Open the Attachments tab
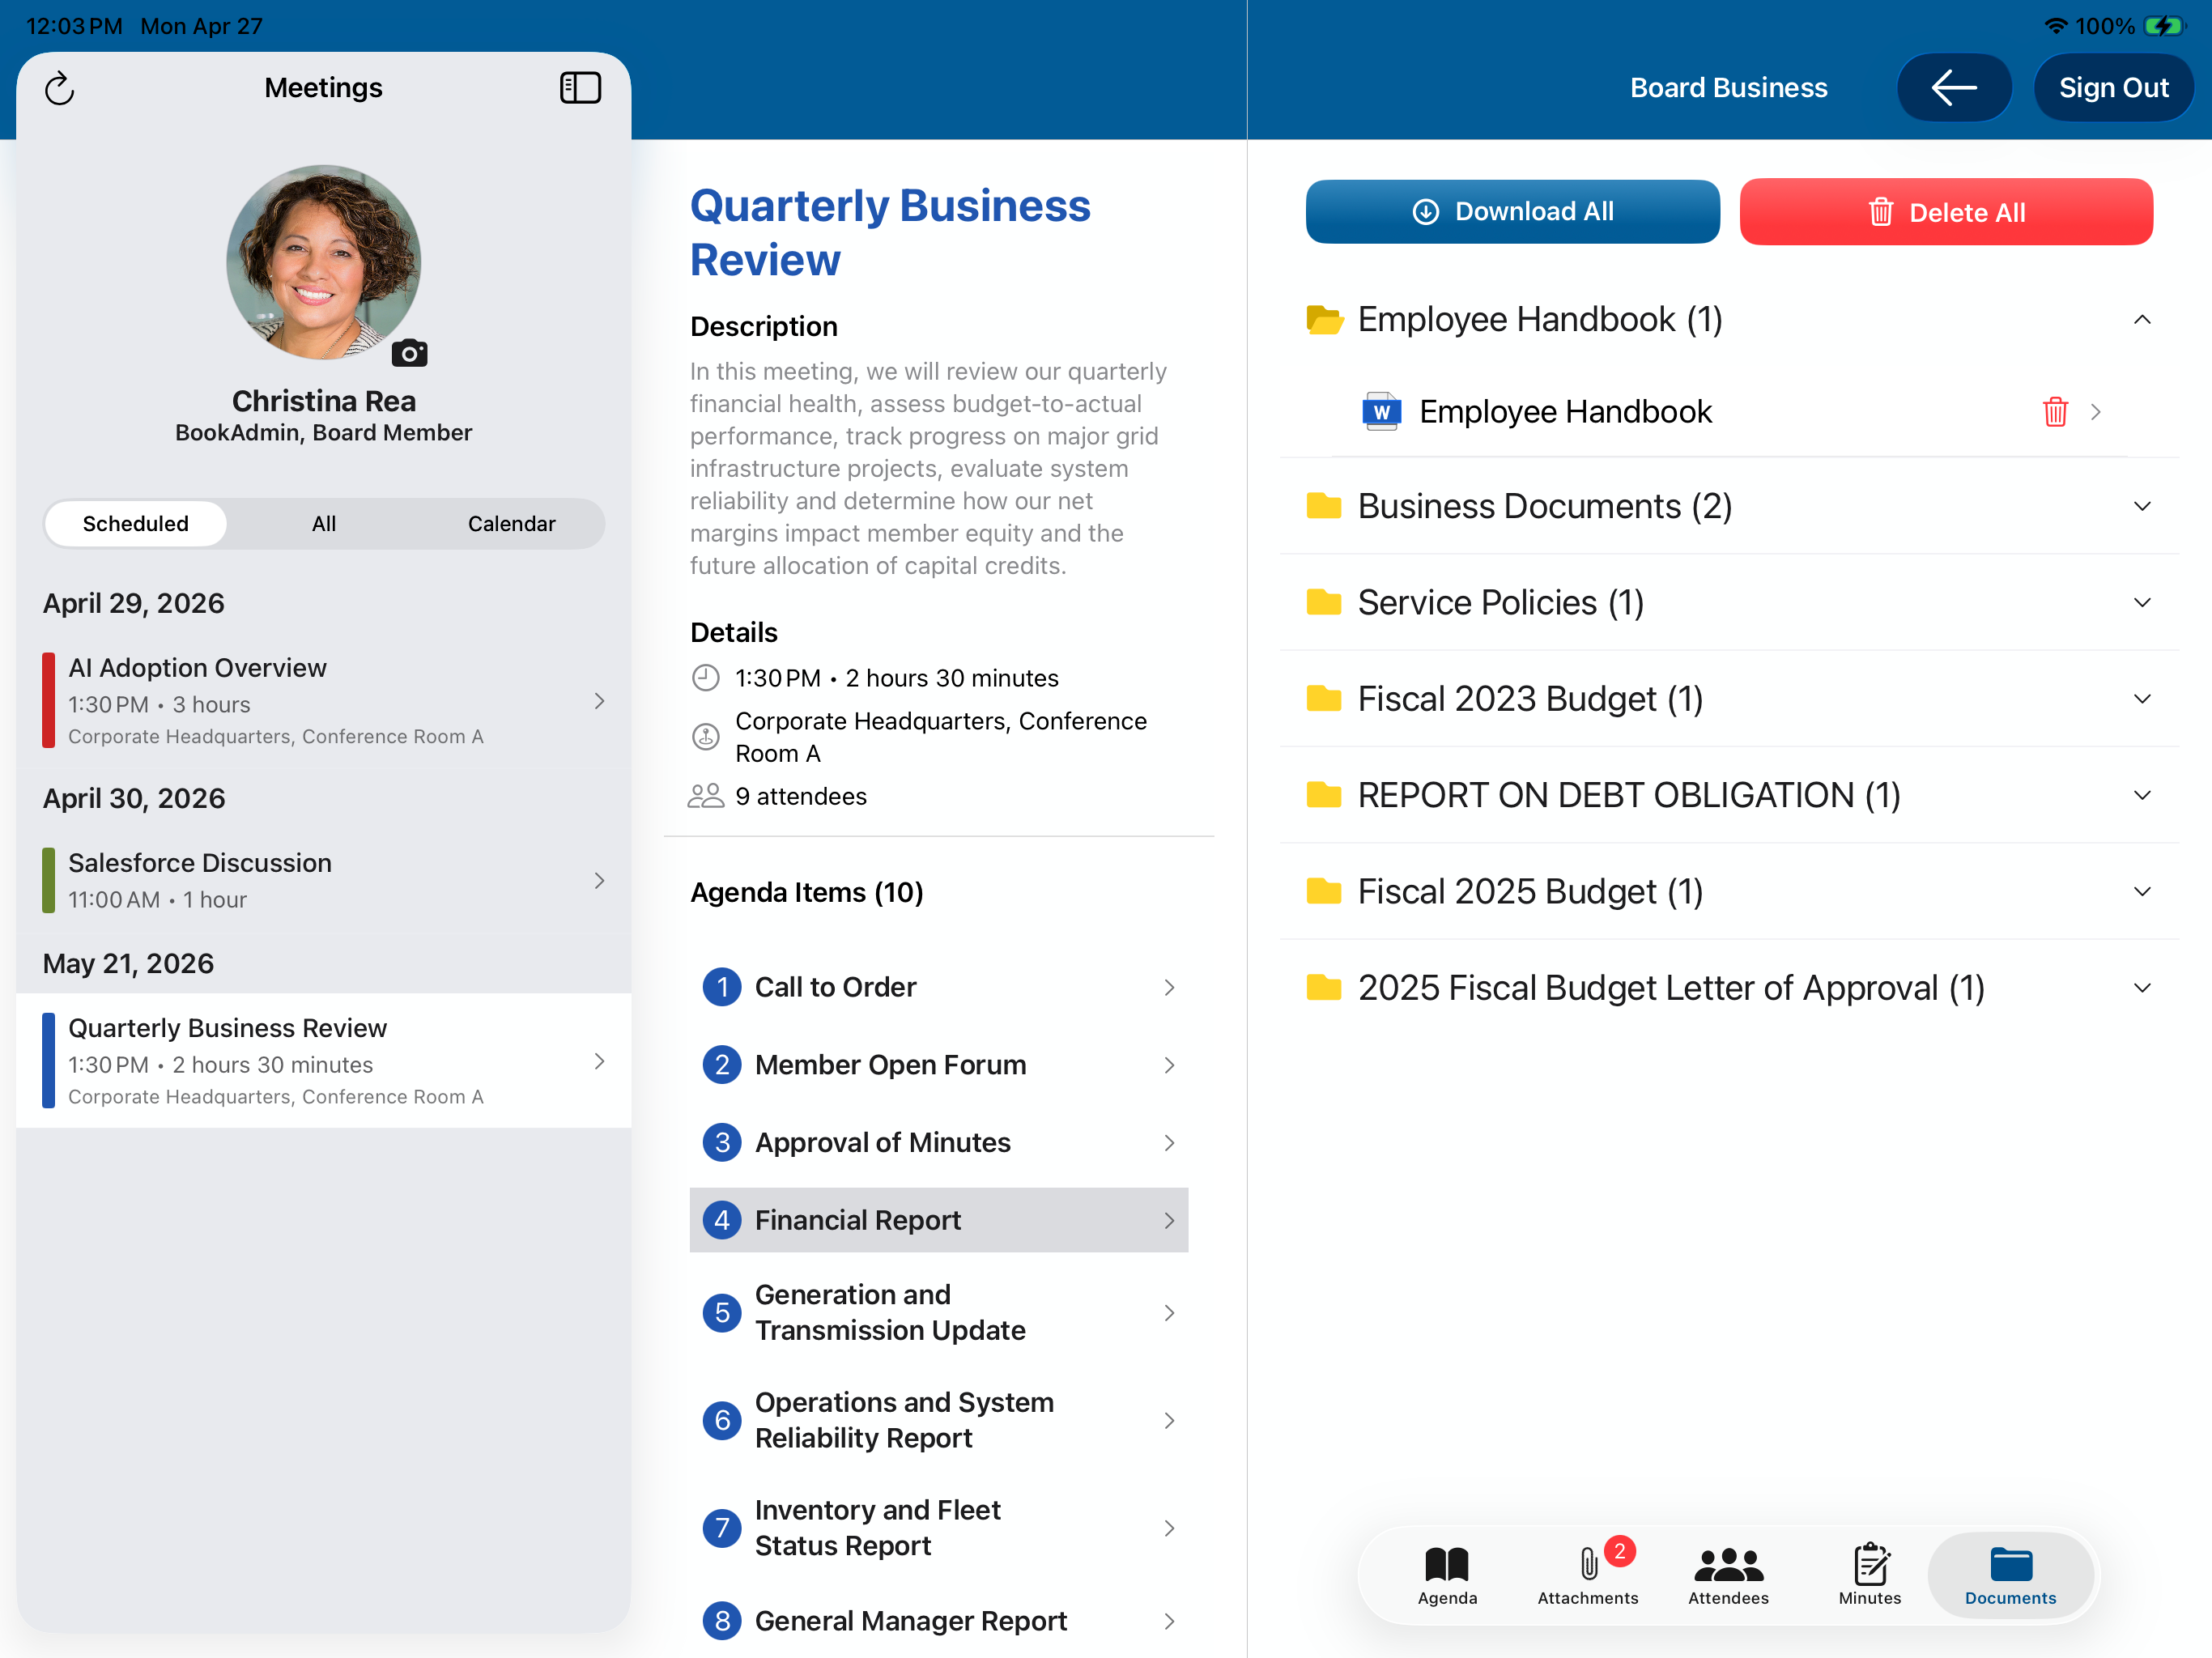This screenshot has height=1658, width=2212. (x=1588, y=1575)
